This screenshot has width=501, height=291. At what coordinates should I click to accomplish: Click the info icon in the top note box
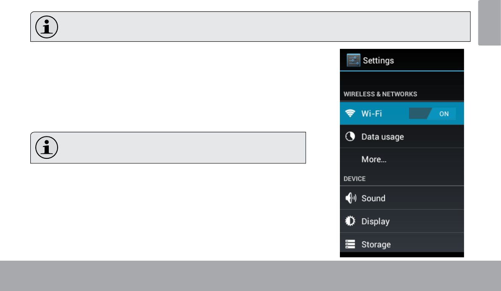click(x=47, y=27)
